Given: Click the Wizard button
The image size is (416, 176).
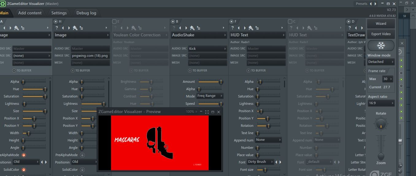Looking at the screenshot, I should 381,24.
